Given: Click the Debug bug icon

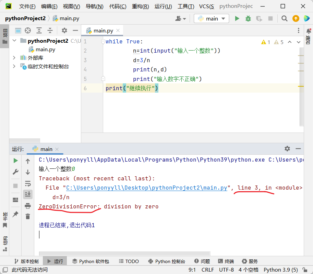Looking at the screenshot, I should click(x=248, y=18).
